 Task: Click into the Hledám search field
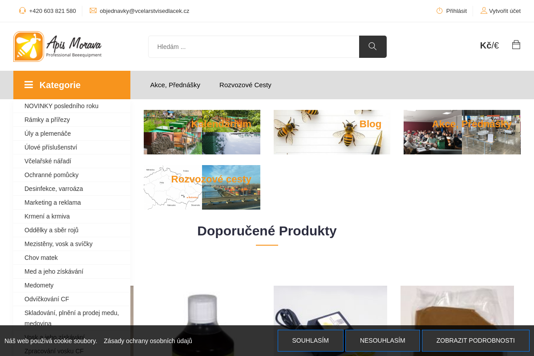pos(254,47)
